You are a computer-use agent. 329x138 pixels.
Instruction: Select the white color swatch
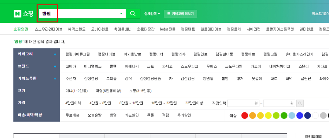(315, 115)
